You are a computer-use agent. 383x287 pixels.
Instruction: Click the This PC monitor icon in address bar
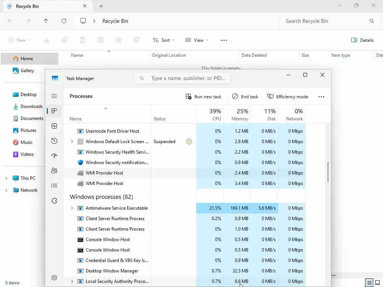click(x=83, y=21)
